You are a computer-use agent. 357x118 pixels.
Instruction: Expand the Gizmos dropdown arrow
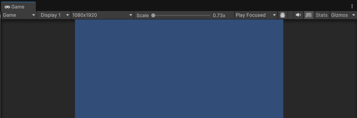pyautogui.click(x=353, y=15)
